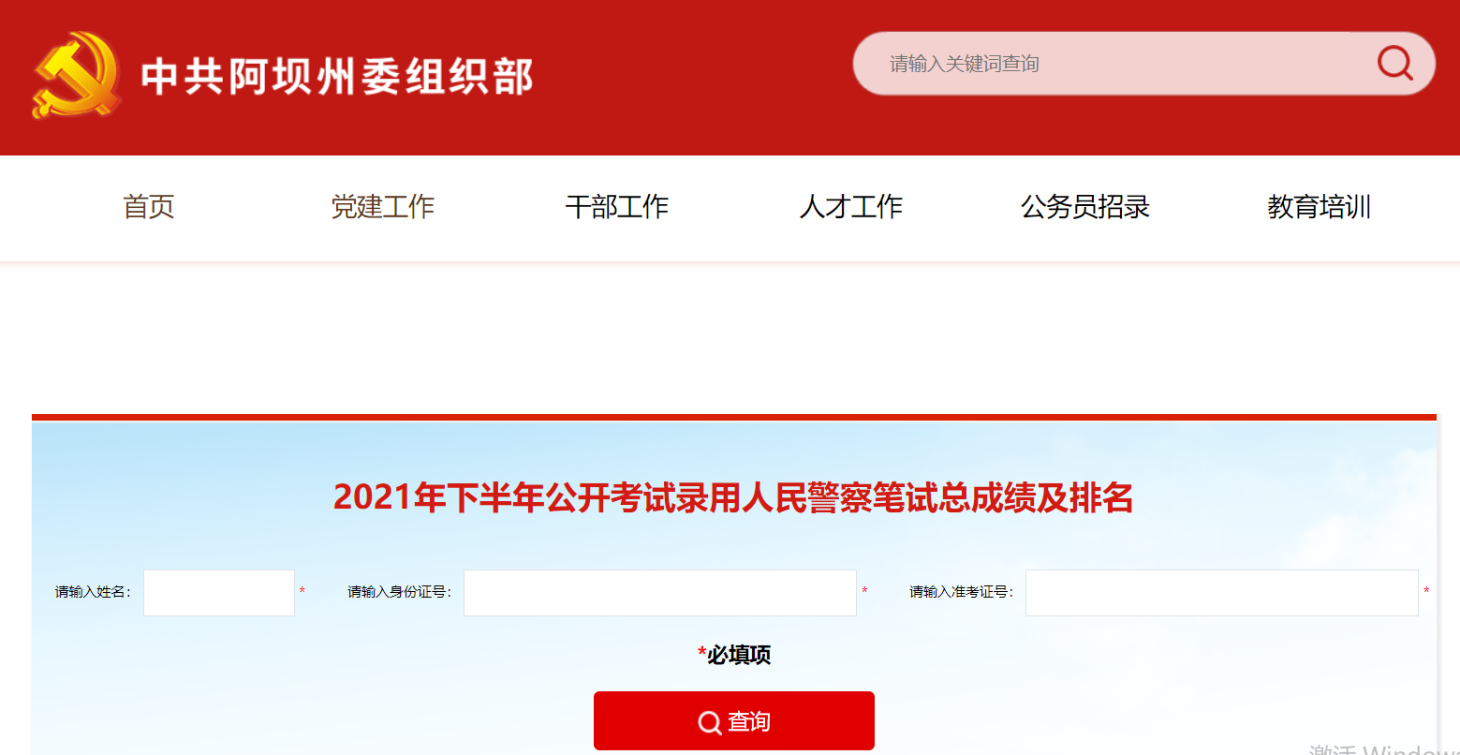Click the 中共阿坝州委组织部 site title
The image size is (1460, 755).
click(337, 77)
